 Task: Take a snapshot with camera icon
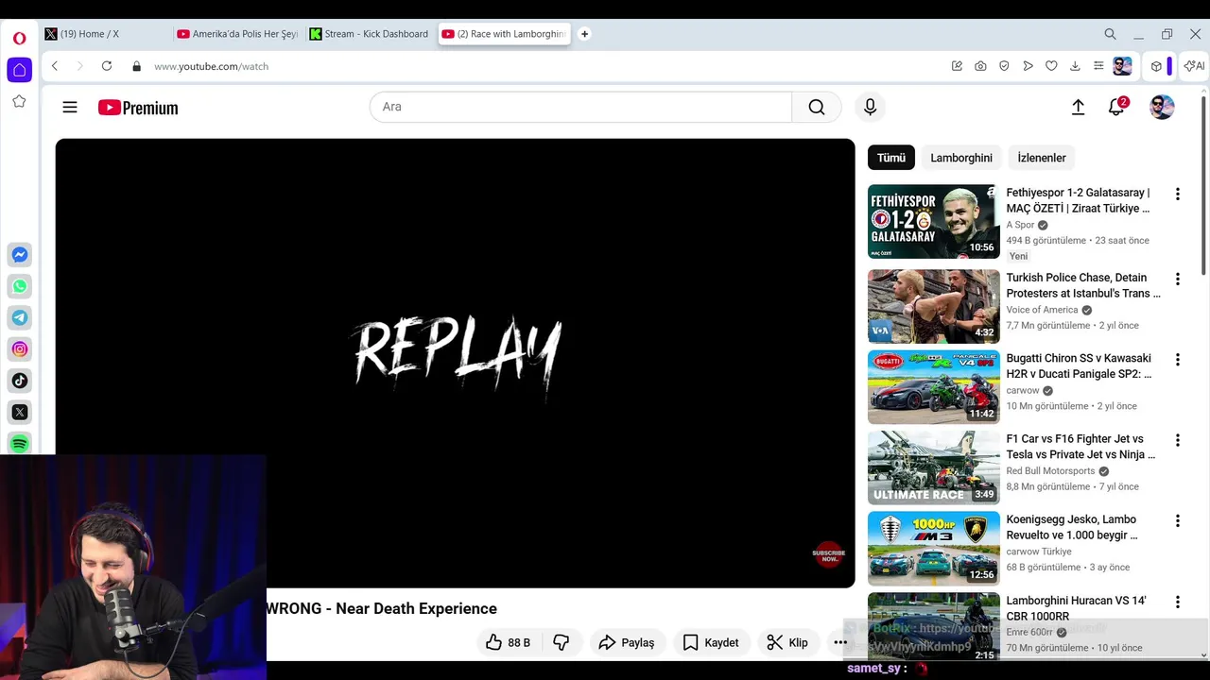(980, 66)
